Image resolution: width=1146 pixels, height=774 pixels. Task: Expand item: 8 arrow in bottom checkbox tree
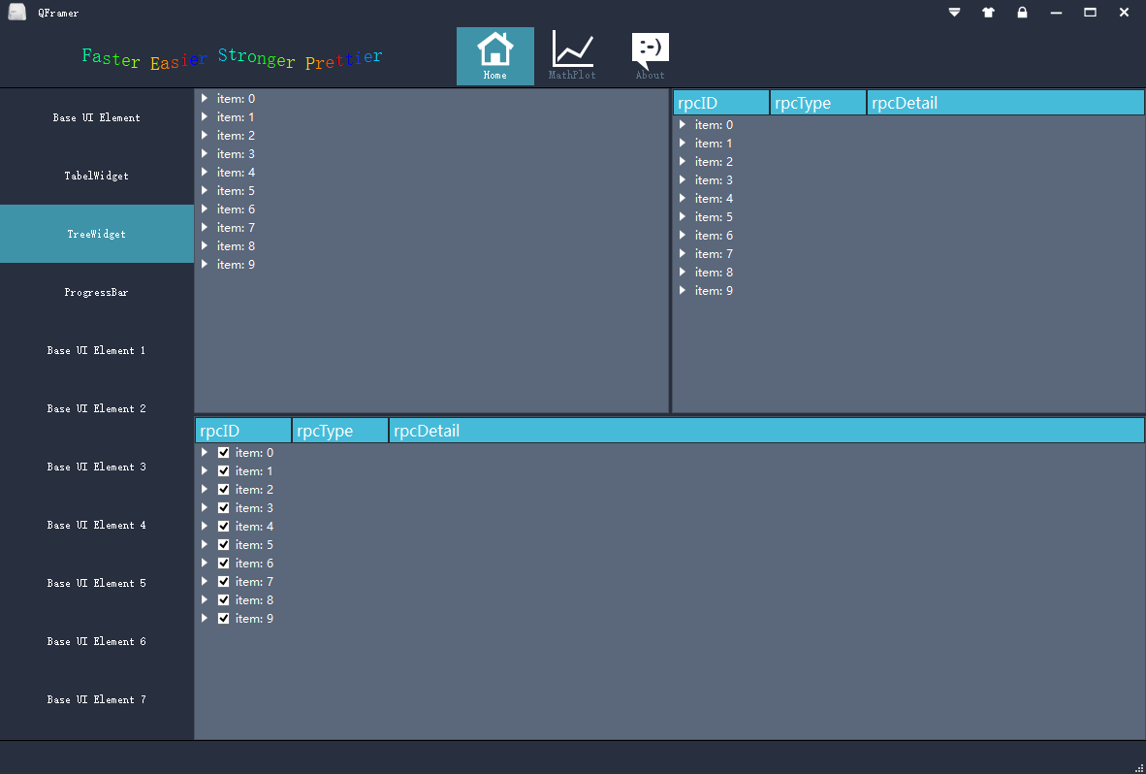[205, 599]
